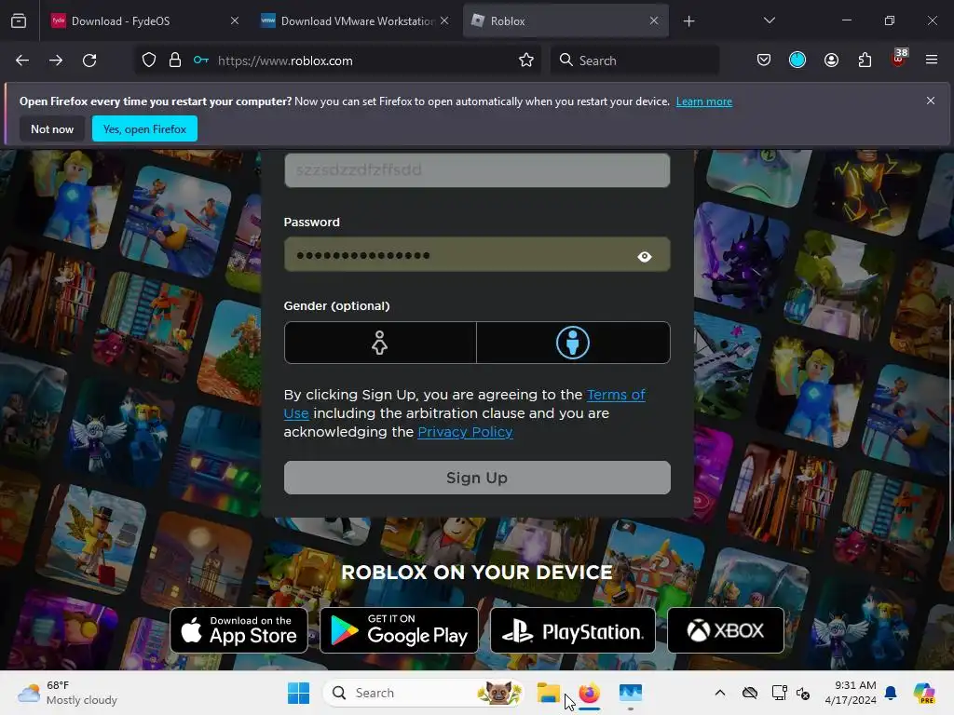Open the PlayStation download badge
954x715 pixels.
click(573, 630)
